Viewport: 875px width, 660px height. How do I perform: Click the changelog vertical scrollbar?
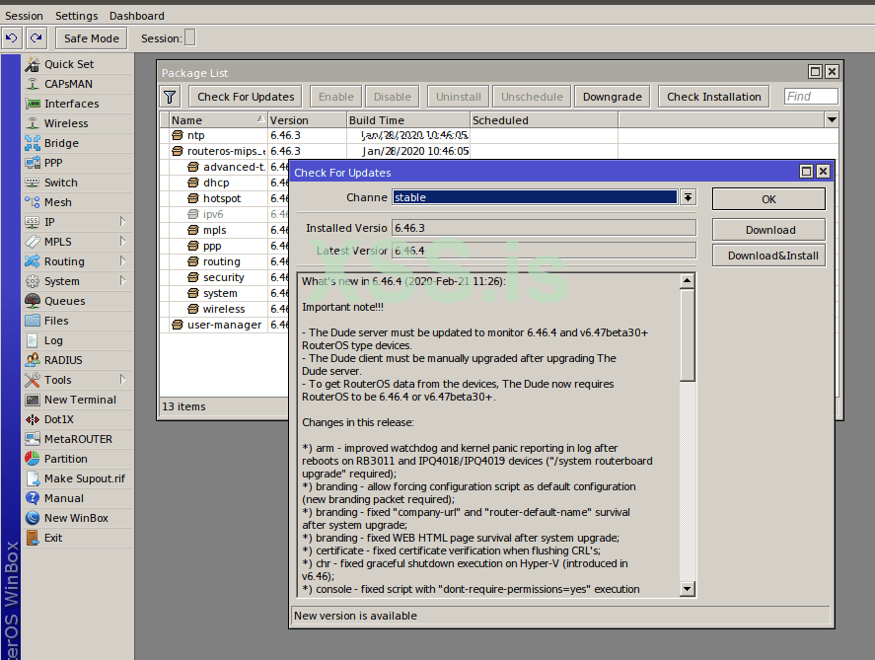[688, 335]
